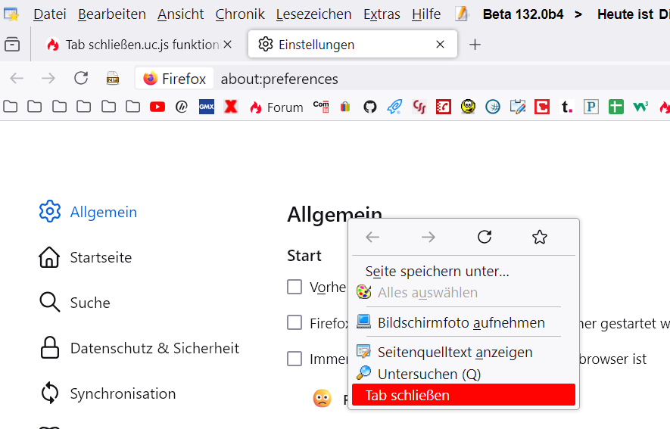The width and height of the screenshot is (670, 429).
Task: Open the YouTube bookmark icon
Action: pos(157,107)
